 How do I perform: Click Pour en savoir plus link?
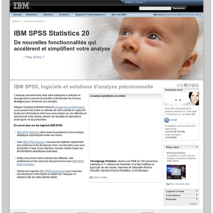point(179,184)
